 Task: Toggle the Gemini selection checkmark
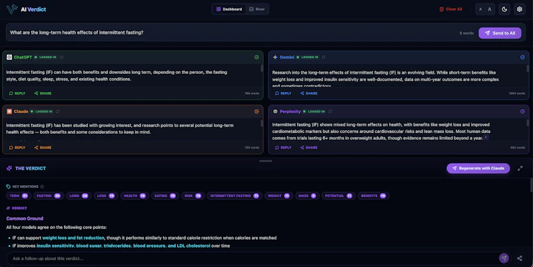(x=522, y=57)
